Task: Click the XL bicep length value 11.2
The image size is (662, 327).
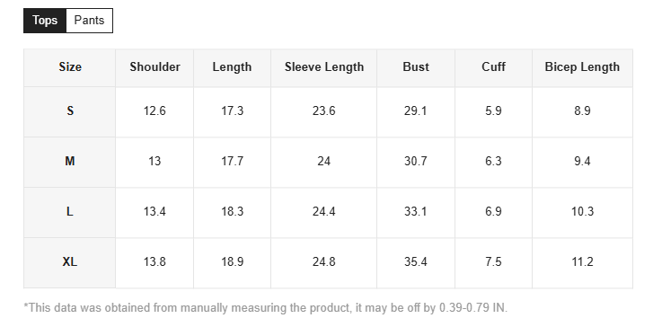Action: coord(582,262)
